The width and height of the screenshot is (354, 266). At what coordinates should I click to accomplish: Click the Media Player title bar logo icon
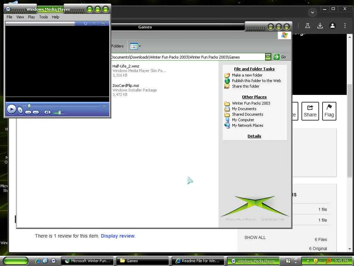8,9
